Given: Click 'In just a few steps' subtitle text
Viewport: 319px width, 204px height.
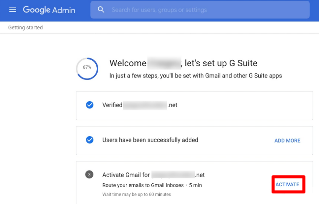Looking at the screenshot, I should pos(195,76).
